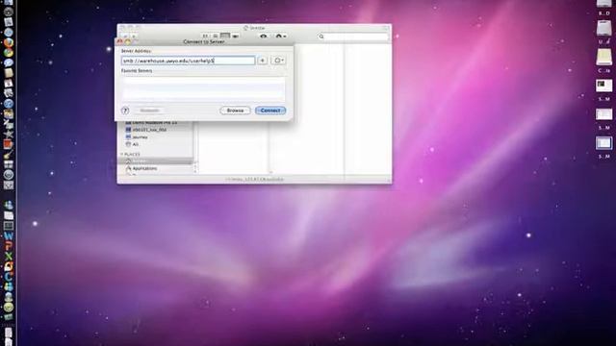Viewport: 616px width, 346px height.
Task: Switch Finder to icon view
Action: pos(205,36)
